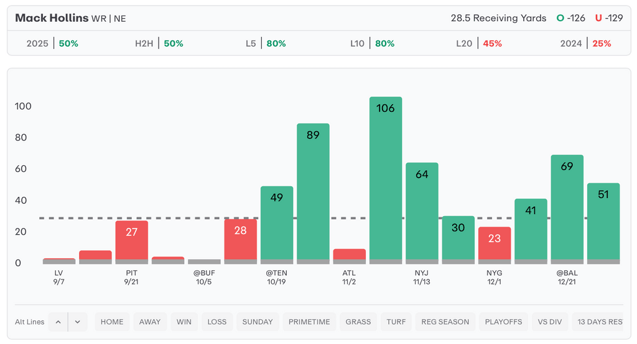Click the 106-yard bar in the chart
Image resolution: width=637 pixels, height=344 pixels.
point(386,180)
